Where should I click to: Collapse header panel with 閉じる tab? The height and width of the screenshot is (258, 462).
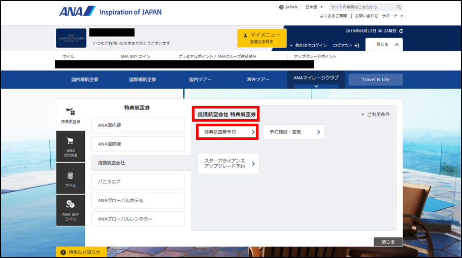point(384,45)
